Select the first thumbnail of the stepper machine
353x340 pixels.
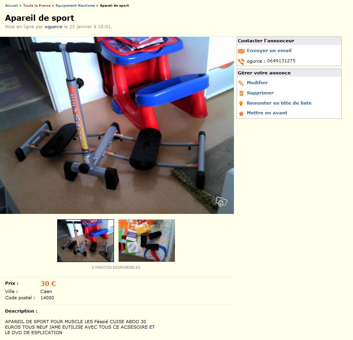85,241
